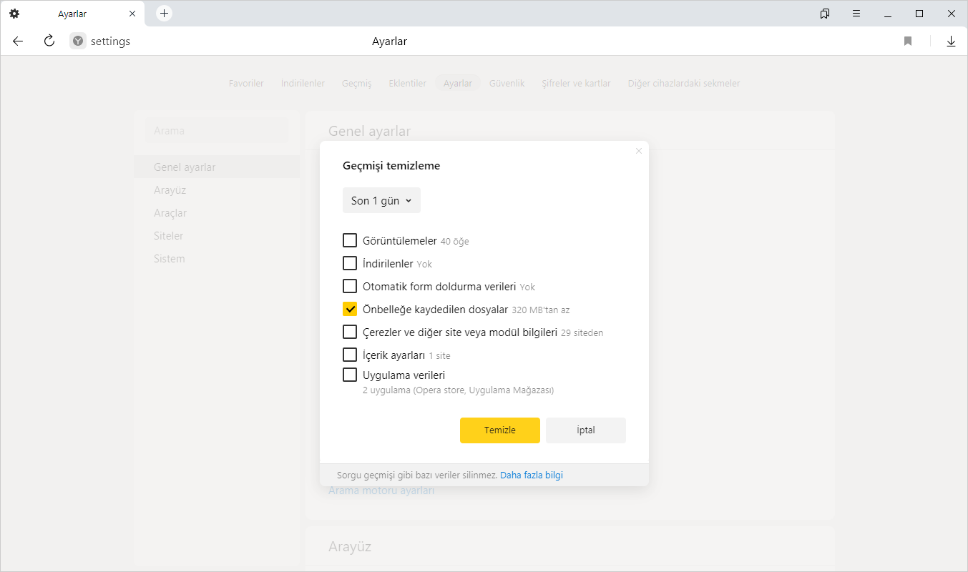Uncheck Önbelleğe kaydedilen dosyalar
Screen dimensions: 968x572
pyautogui.click(x=350, y=310)
